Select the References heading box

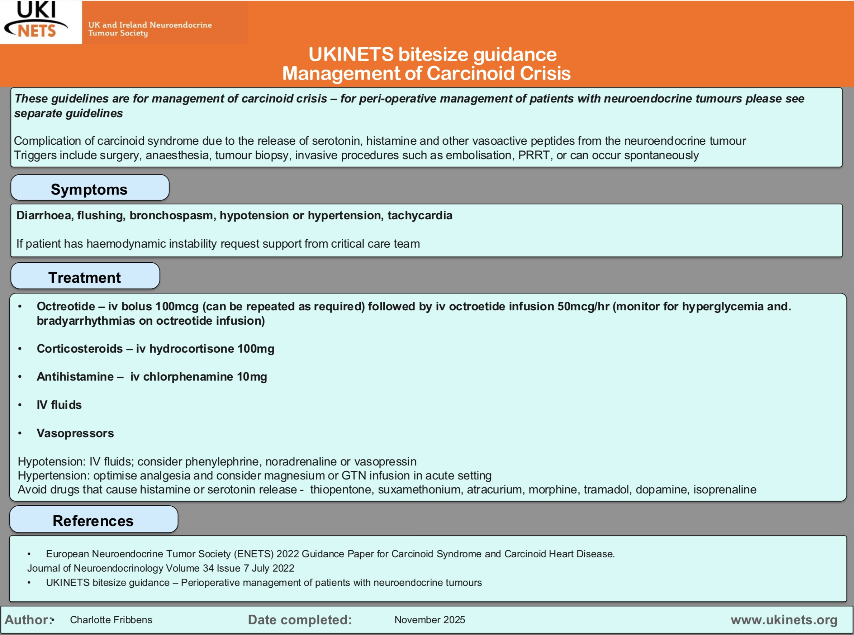(93, 520)
